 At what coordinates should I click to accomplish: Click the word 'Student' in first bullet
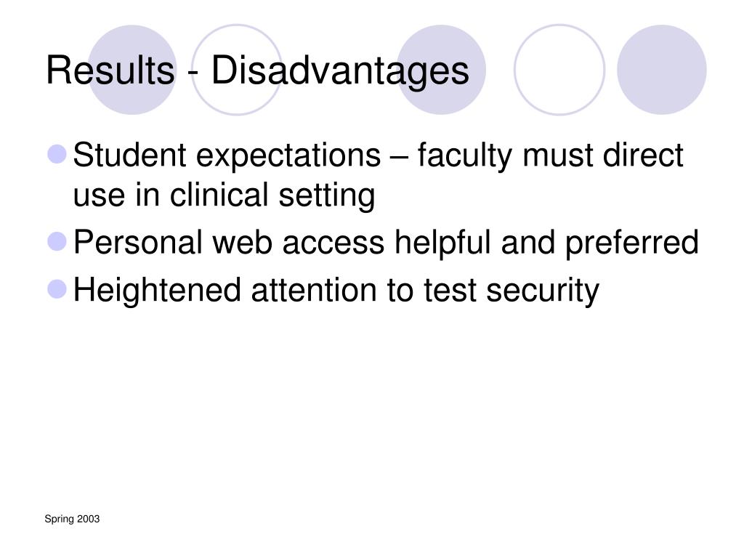130,155
